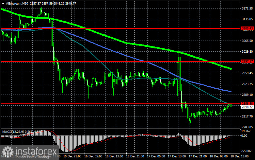The image size is (255, 160).
Task: Select the red 2997.17 price level label
Action: click(x=247, y=62)
